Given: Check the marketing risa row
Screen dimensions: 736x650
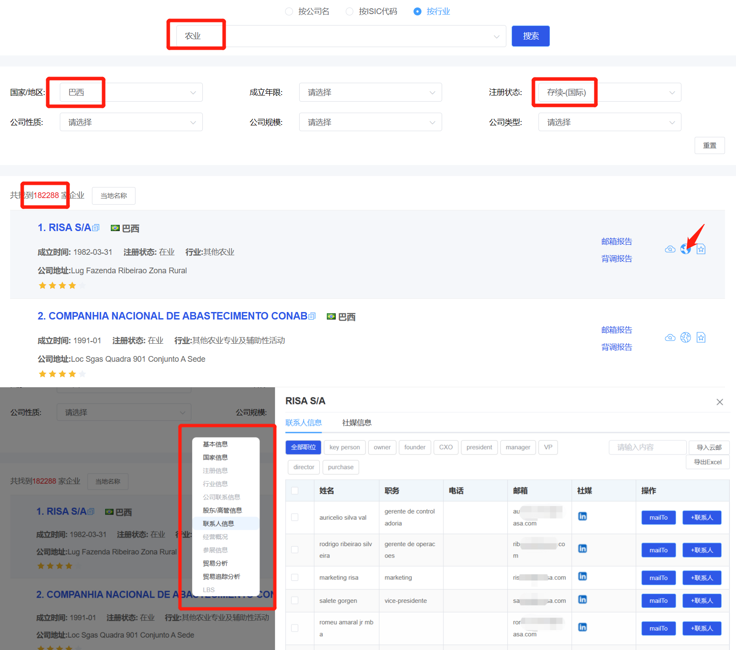Looking at the screenshot, I should pos(295,577).
